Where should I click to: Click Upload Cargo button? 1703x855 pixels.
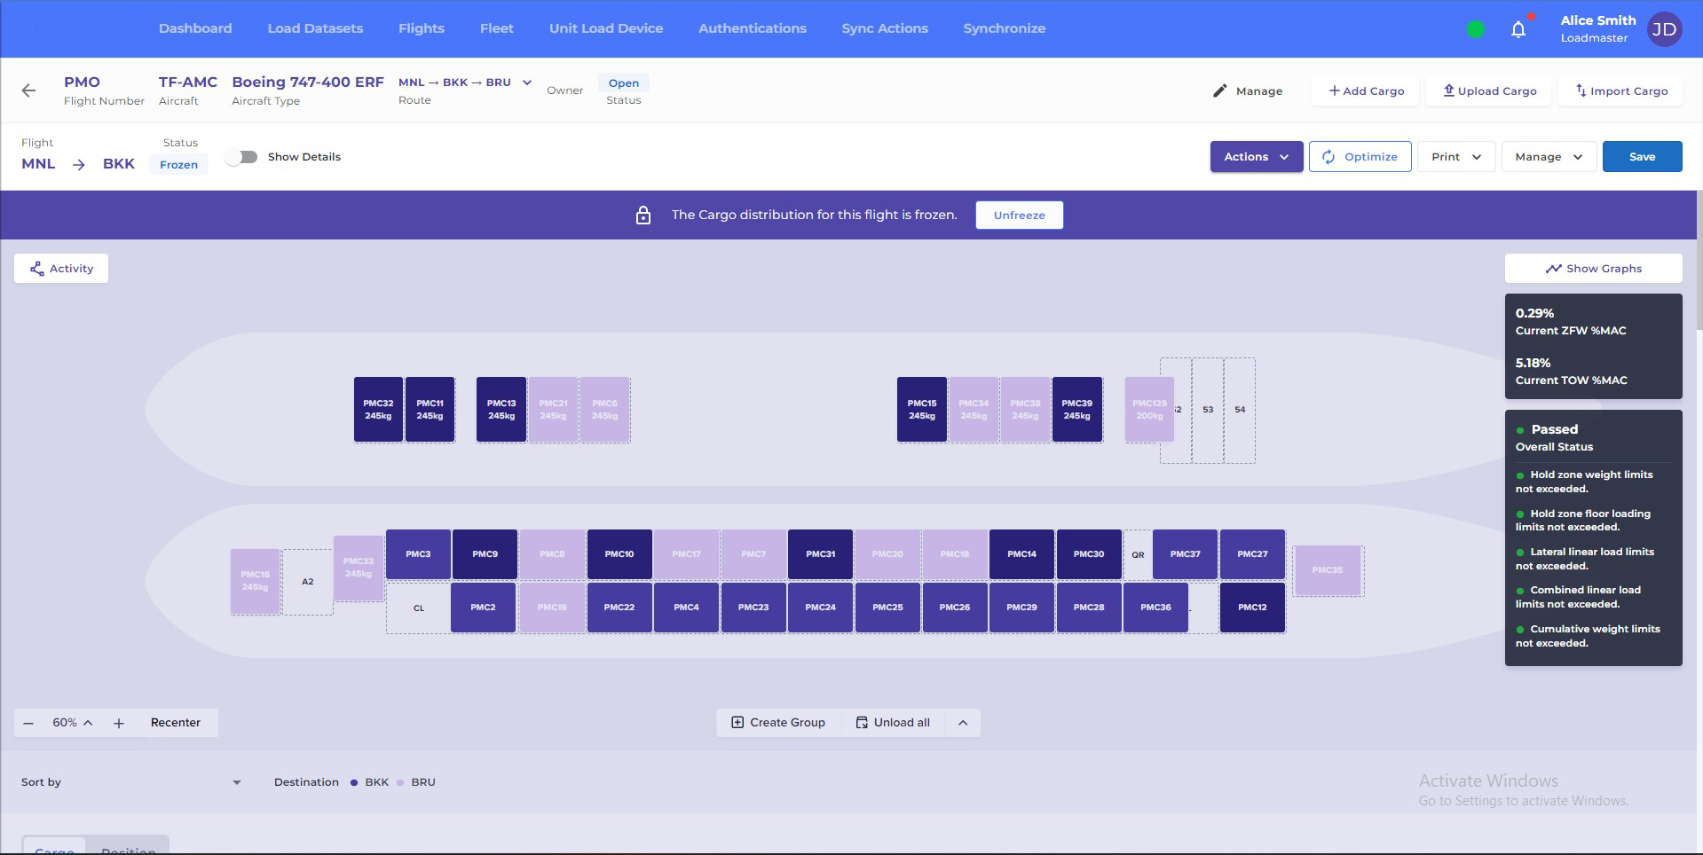point(1489,90)
